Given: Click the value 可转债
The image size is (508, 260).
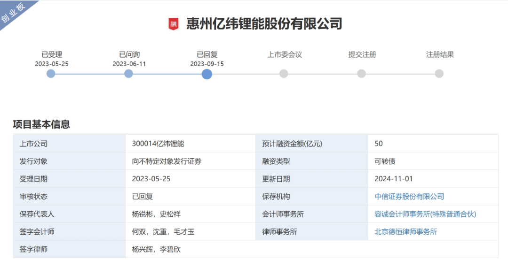Looking at the screenshot, I should 385,161.
